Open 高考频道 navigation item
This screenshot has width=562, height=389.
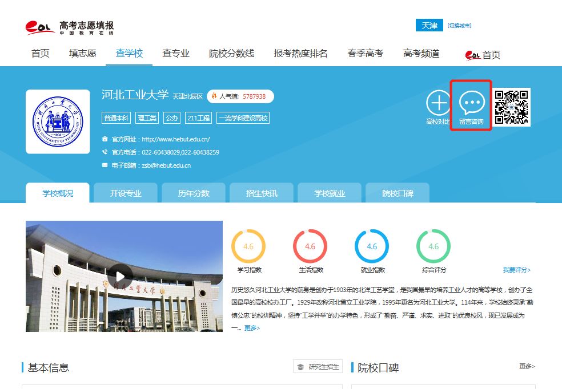click(421, 53)
